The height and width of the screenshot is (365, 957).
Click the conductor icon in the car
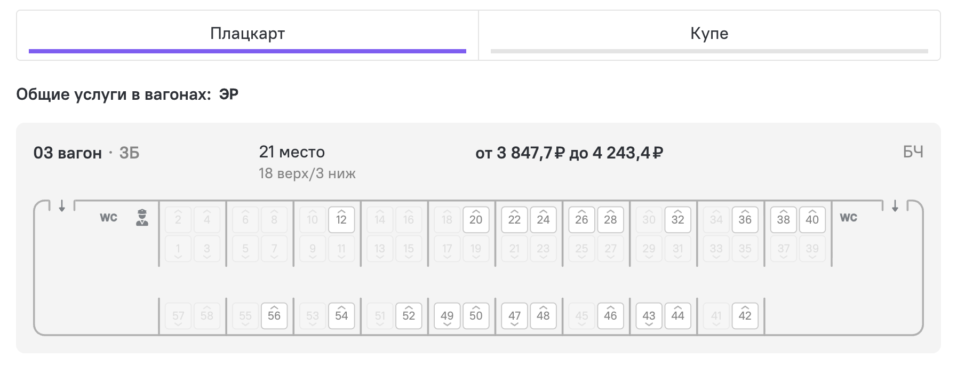142,218
